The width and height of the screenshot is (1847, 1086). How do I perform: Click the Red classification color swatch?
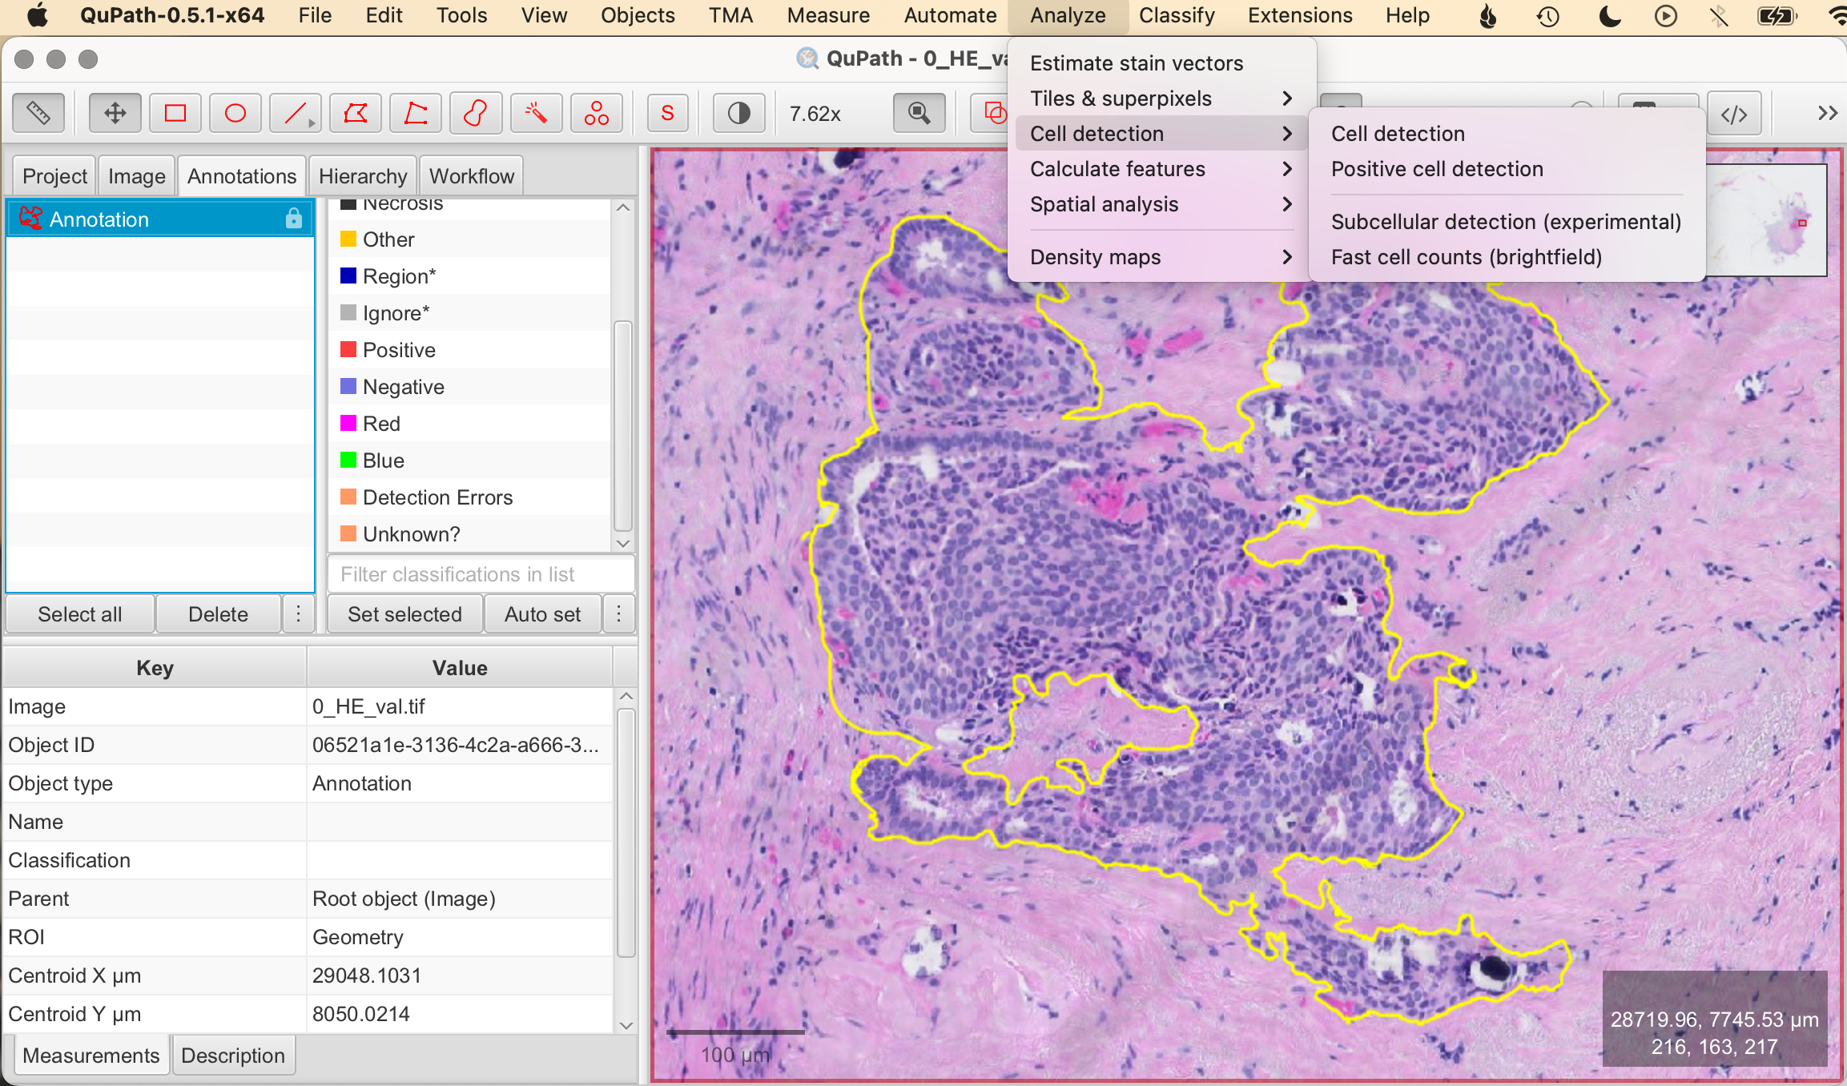(x=349, y=423)
